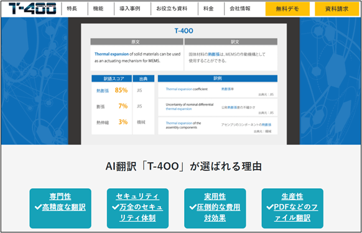Click the 無料デモ yellow button

[287, 9]
